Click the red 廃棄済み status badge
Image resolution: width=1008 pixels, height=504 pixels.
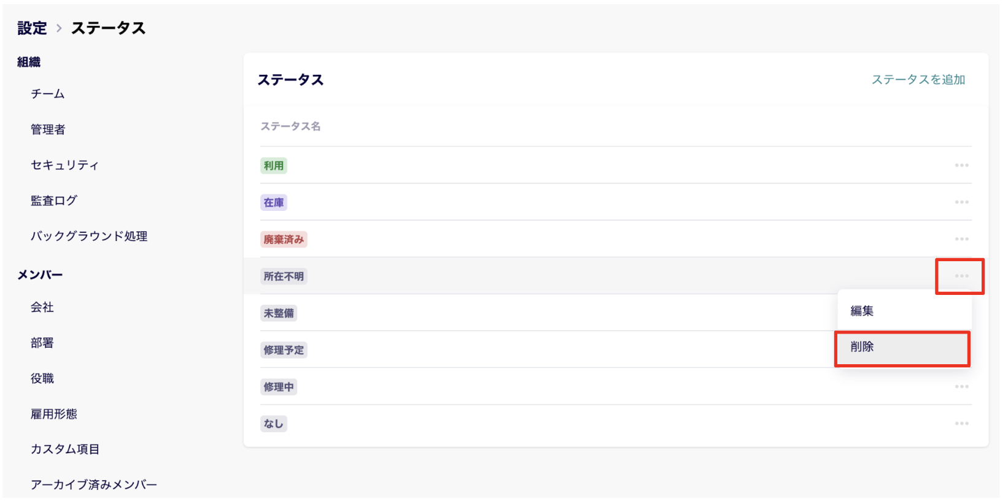click(x=284, y=240)
